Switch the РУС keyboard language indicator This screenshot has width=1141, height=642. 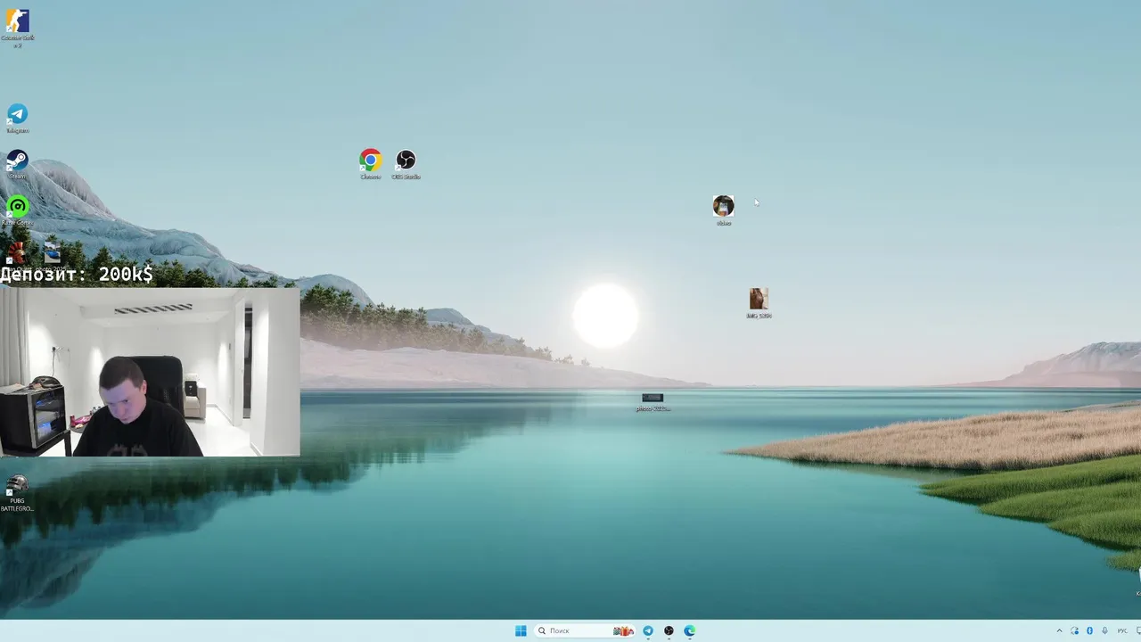(x=1122, y=630)
